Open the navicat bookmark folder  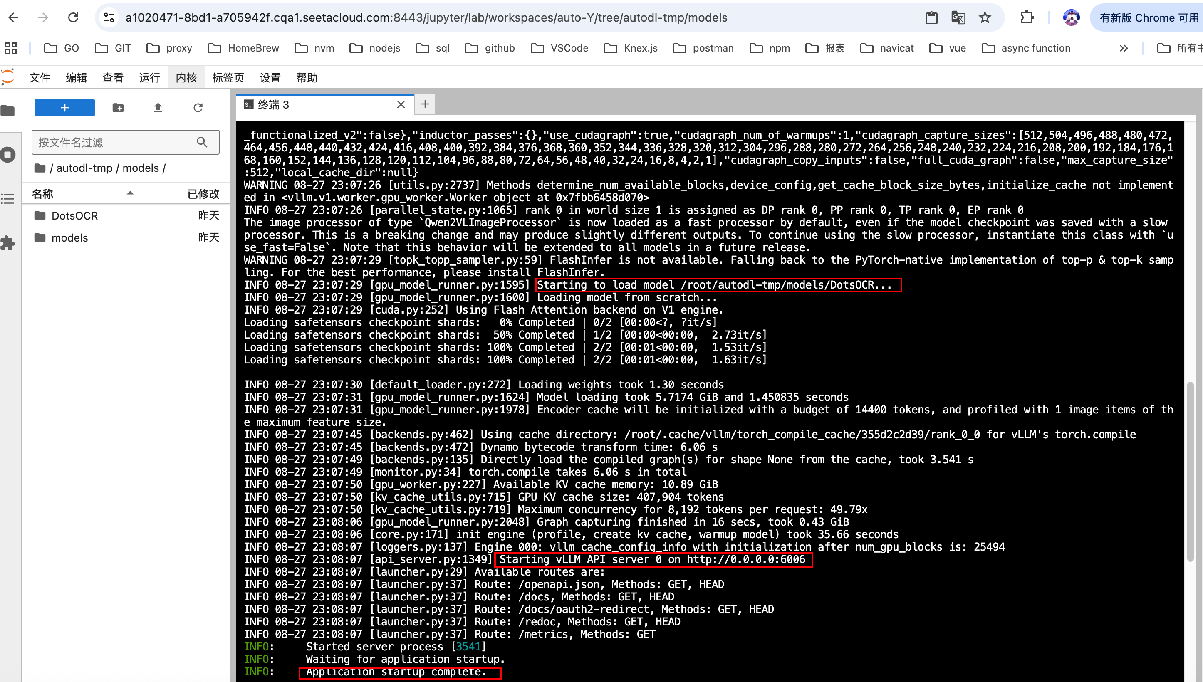click(x=887, y=48)
